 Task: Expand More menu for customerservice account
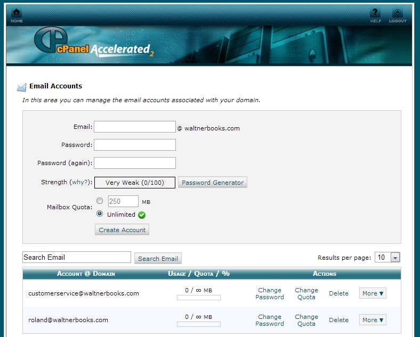[x=373, y=293]
